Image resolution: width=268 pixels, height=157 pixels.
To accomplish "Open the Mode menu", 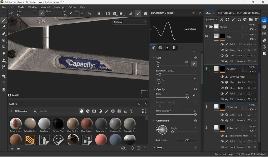I will [x=21, y=7].
